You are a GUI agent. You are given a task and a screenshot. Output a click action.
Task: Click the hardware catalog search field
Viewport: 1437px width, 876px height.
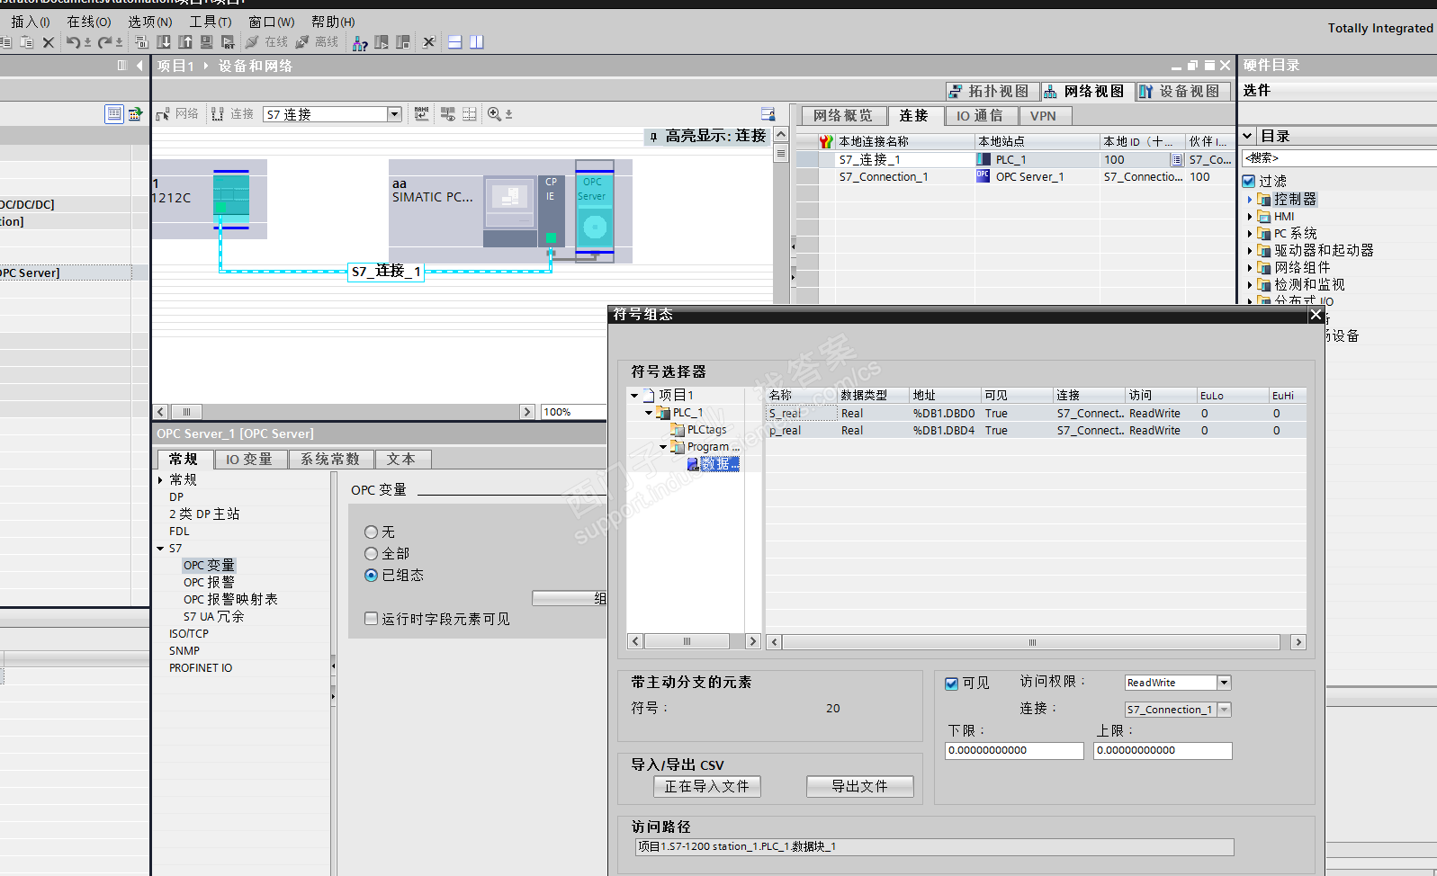click(1339, 158)
